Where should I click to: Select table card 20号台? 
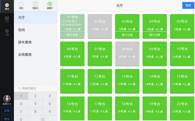click(x=182, y=108)
